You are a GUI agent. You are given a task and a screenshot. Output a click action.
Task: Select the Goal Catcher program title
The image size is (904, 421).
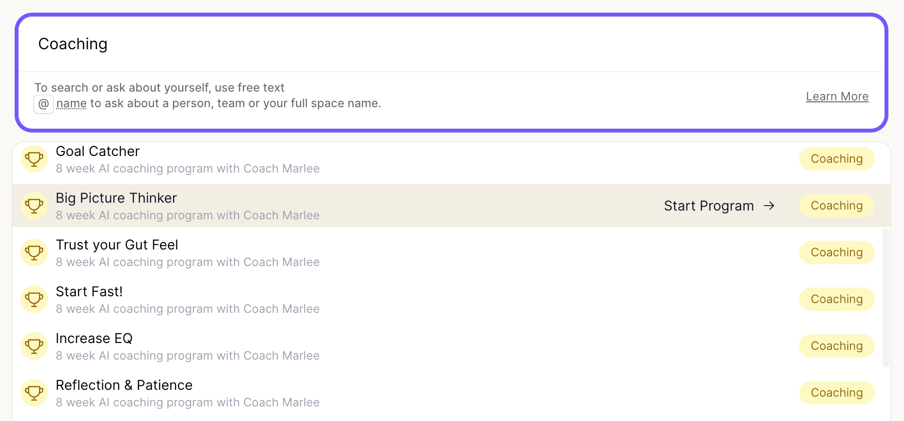coord(98,151)
